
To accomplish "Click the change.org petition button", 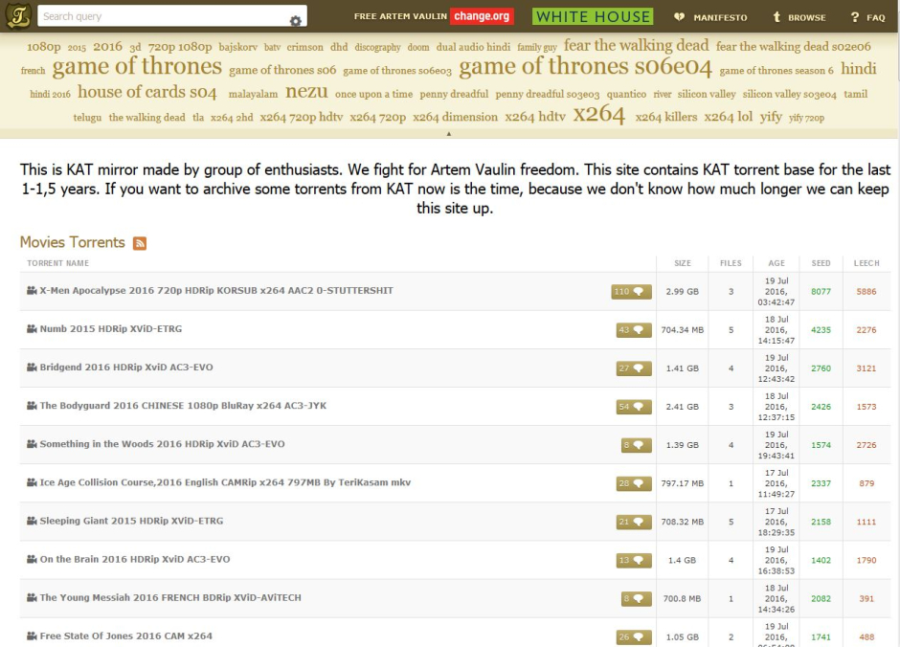I will coord(483,16).
